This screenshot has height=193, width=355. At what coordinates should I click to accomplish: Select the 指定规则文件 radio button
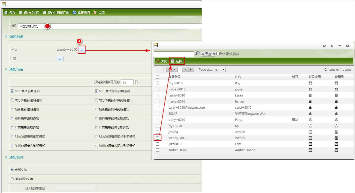point(12,179)
